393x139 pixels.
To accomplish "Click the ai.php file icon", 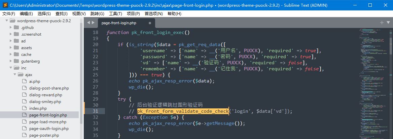I will coord(24,81).
